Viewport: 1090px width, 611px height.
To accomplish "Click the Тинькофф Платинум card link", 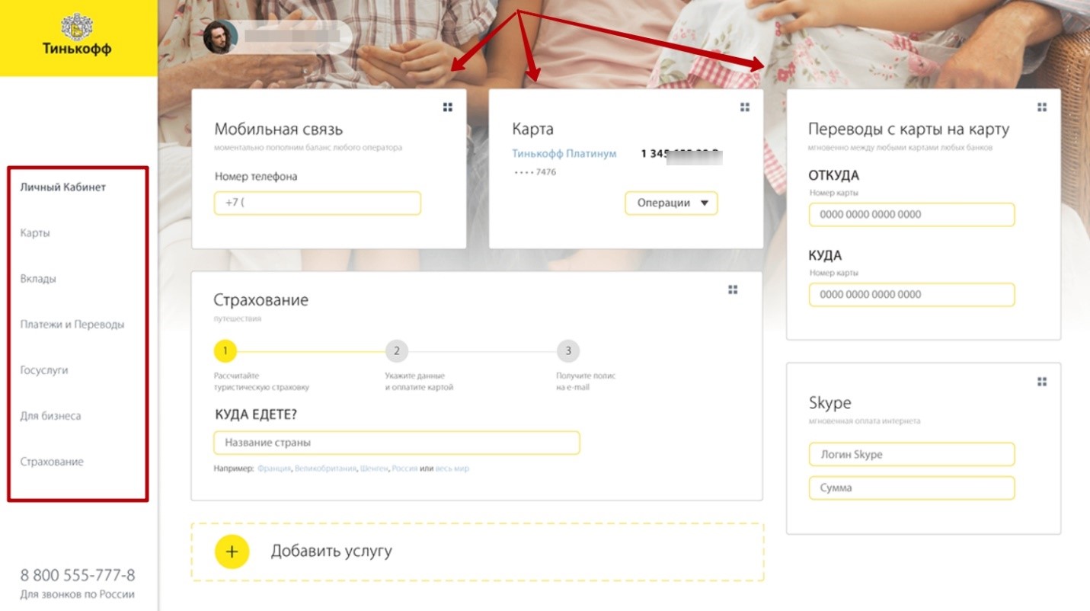I will pos(564,154).
